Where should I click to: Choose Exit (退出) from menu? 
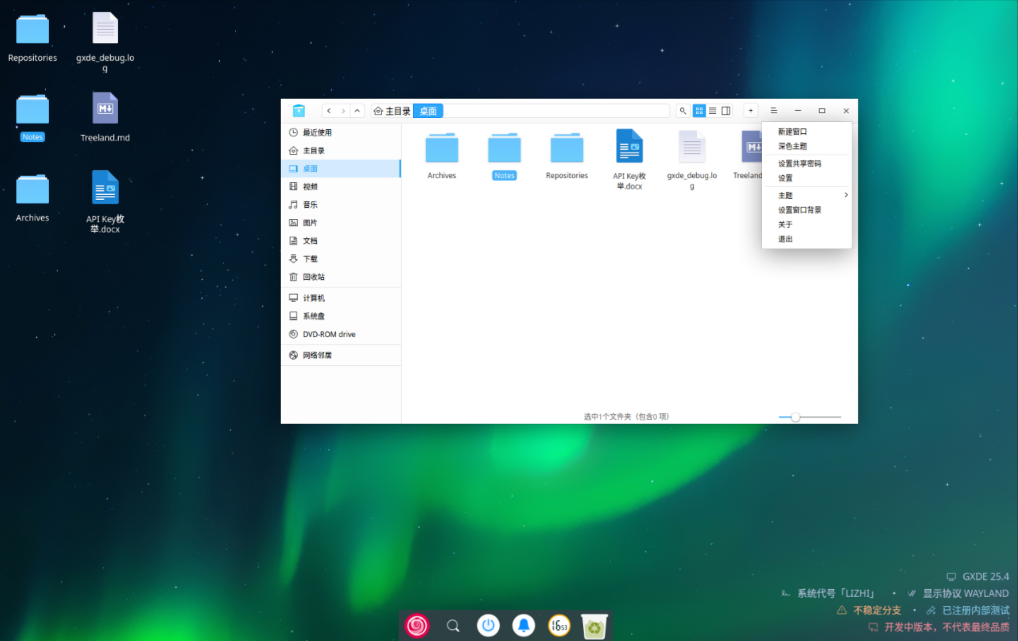806,239
